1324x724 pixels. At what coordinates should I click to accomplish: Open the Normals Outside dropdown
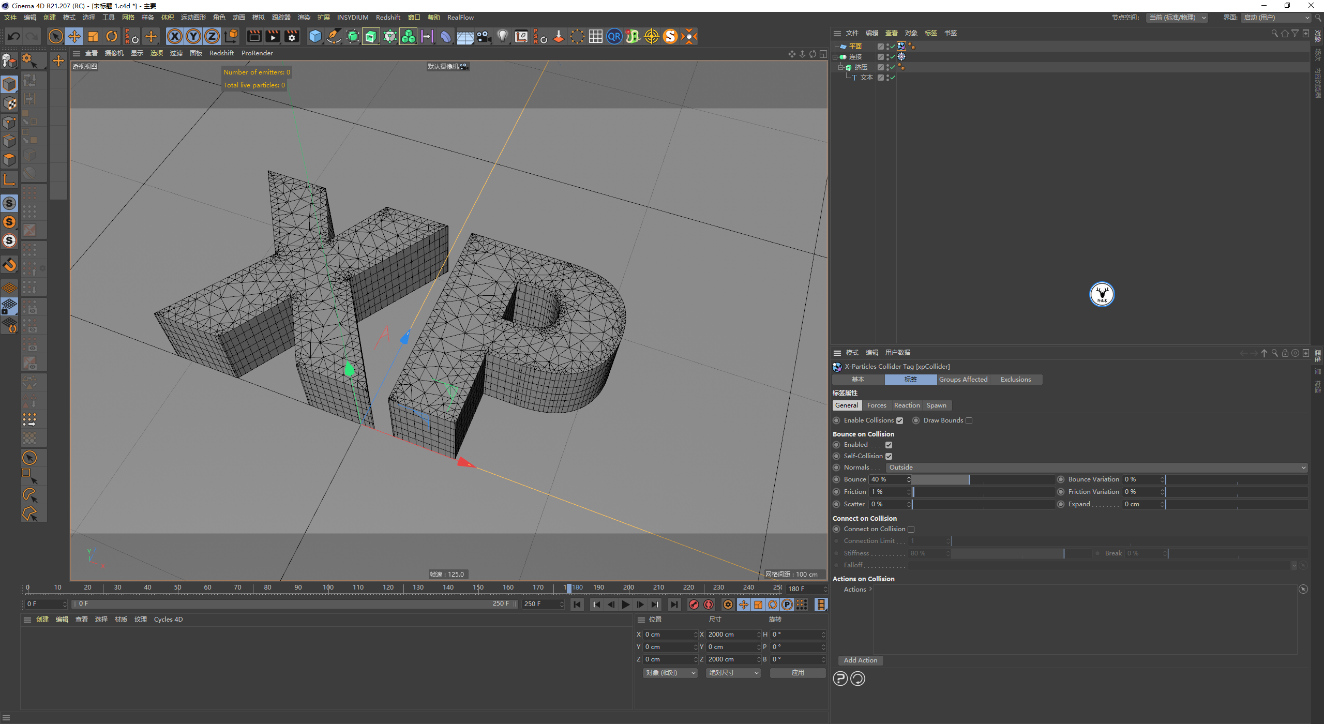[1096, 467]
